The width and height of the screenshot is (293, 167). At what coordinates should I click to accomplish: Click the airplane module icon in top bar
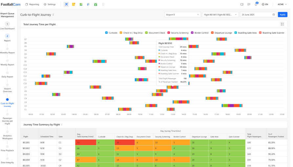(x=66, y=5)
